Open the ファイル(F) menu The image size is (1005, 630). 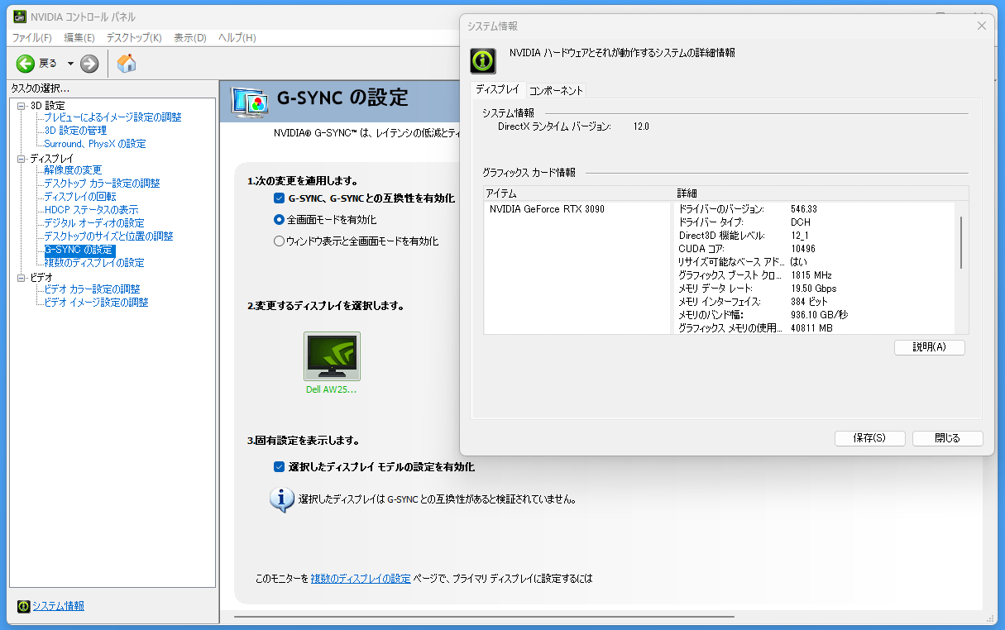[32, 38]
